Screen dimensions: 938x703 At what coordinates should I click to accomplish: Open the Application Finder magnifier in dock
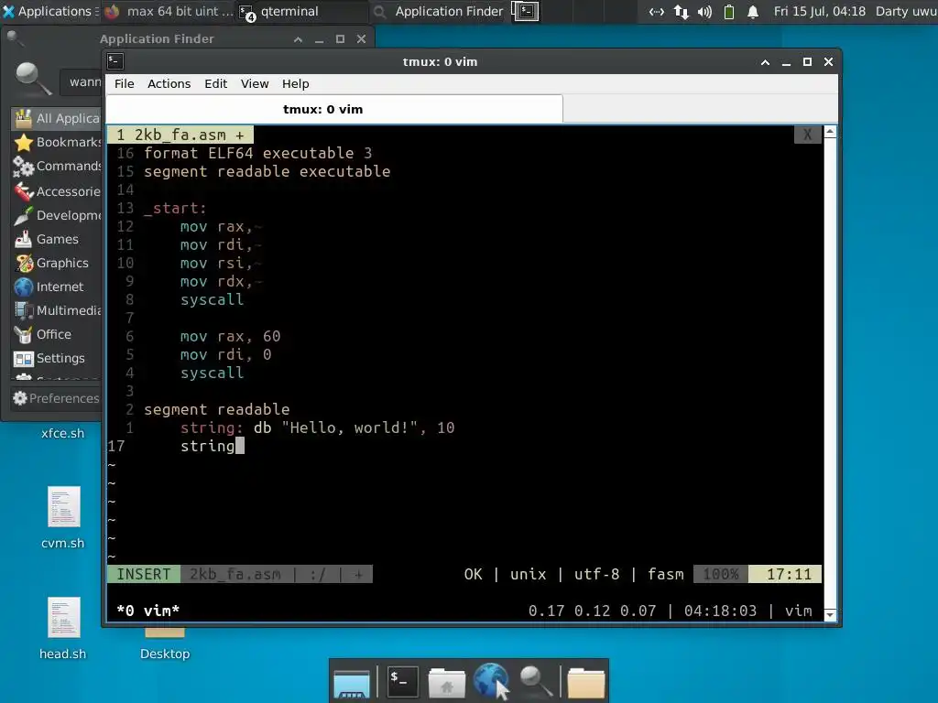tap(535, 681)
